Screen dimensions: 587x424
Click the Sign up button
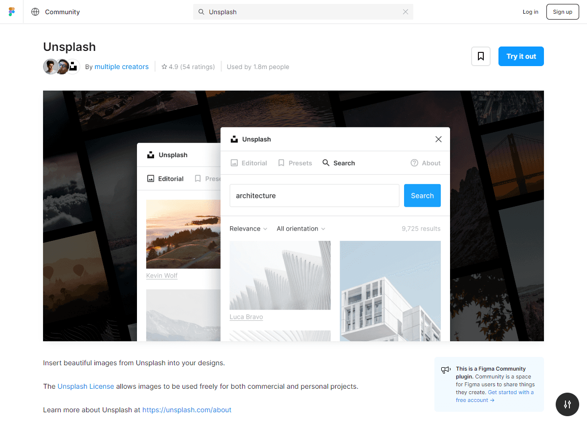(563, 12)
